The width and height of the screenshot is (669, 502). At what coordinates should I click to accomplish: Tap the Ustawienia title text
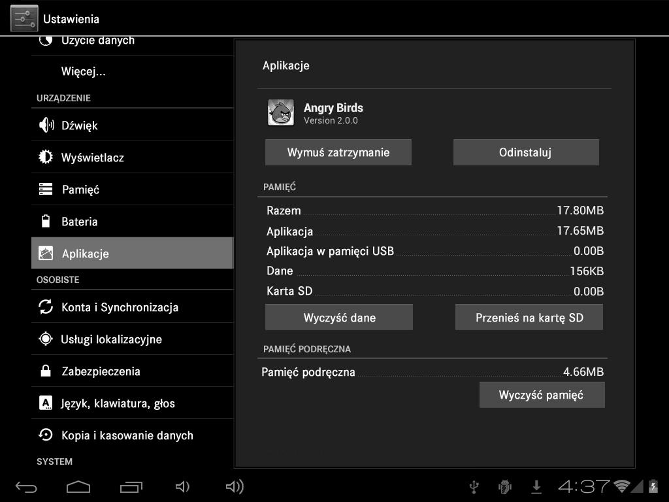point(71,19)
